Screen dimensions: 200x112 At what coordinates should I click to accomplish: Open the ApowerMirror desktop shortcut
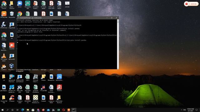(x=59, y=77)
